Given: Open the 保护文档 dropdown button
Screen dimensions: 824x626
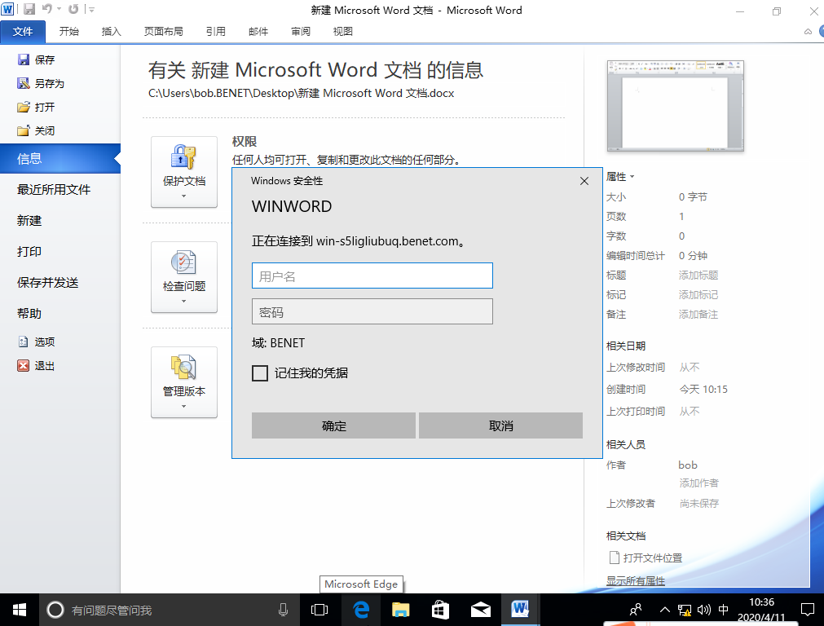Looking at the screenshot, I should coord(184,172).
